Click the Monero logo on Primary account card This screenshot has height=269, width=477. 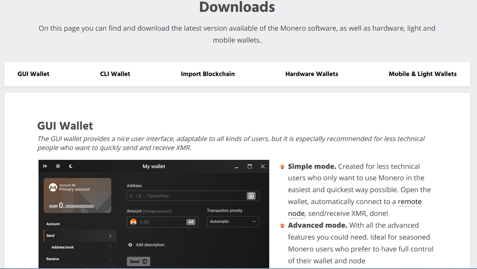coord(53,187)
